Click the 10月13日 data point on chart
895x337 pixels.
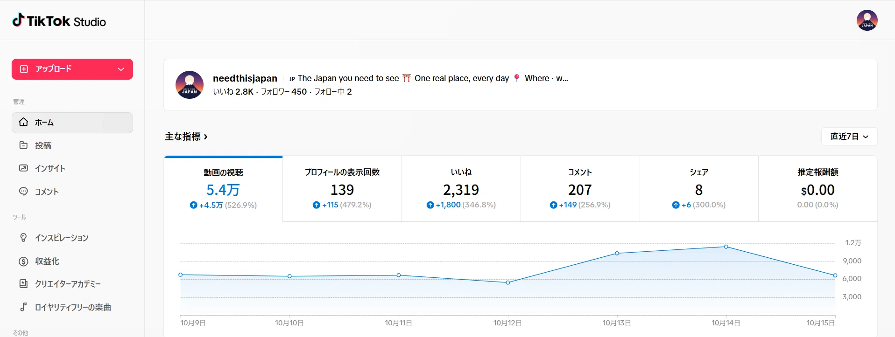(x=617, y=253)
